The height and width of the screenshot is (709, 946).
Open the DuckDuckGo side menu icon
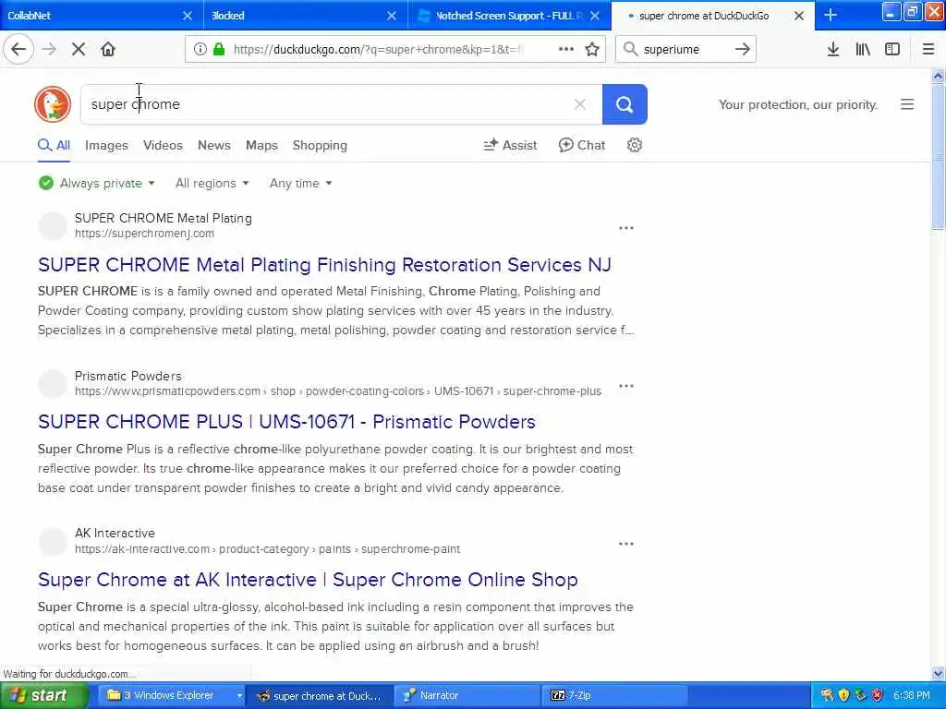click(x=907, y=104)
